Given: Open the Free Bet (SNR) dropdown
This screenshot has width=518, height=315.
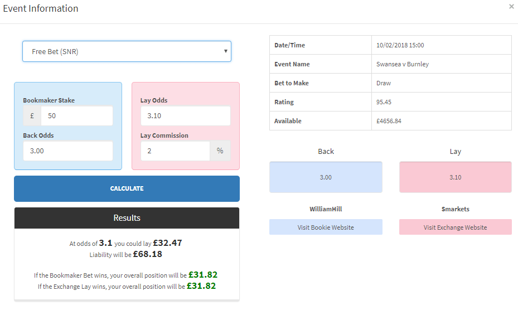Looking at the screenshot, I should (127, 51).
